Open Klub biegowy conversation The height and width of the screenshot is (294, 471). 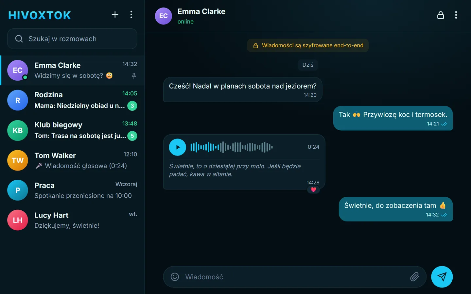click(x=72, y=130)
